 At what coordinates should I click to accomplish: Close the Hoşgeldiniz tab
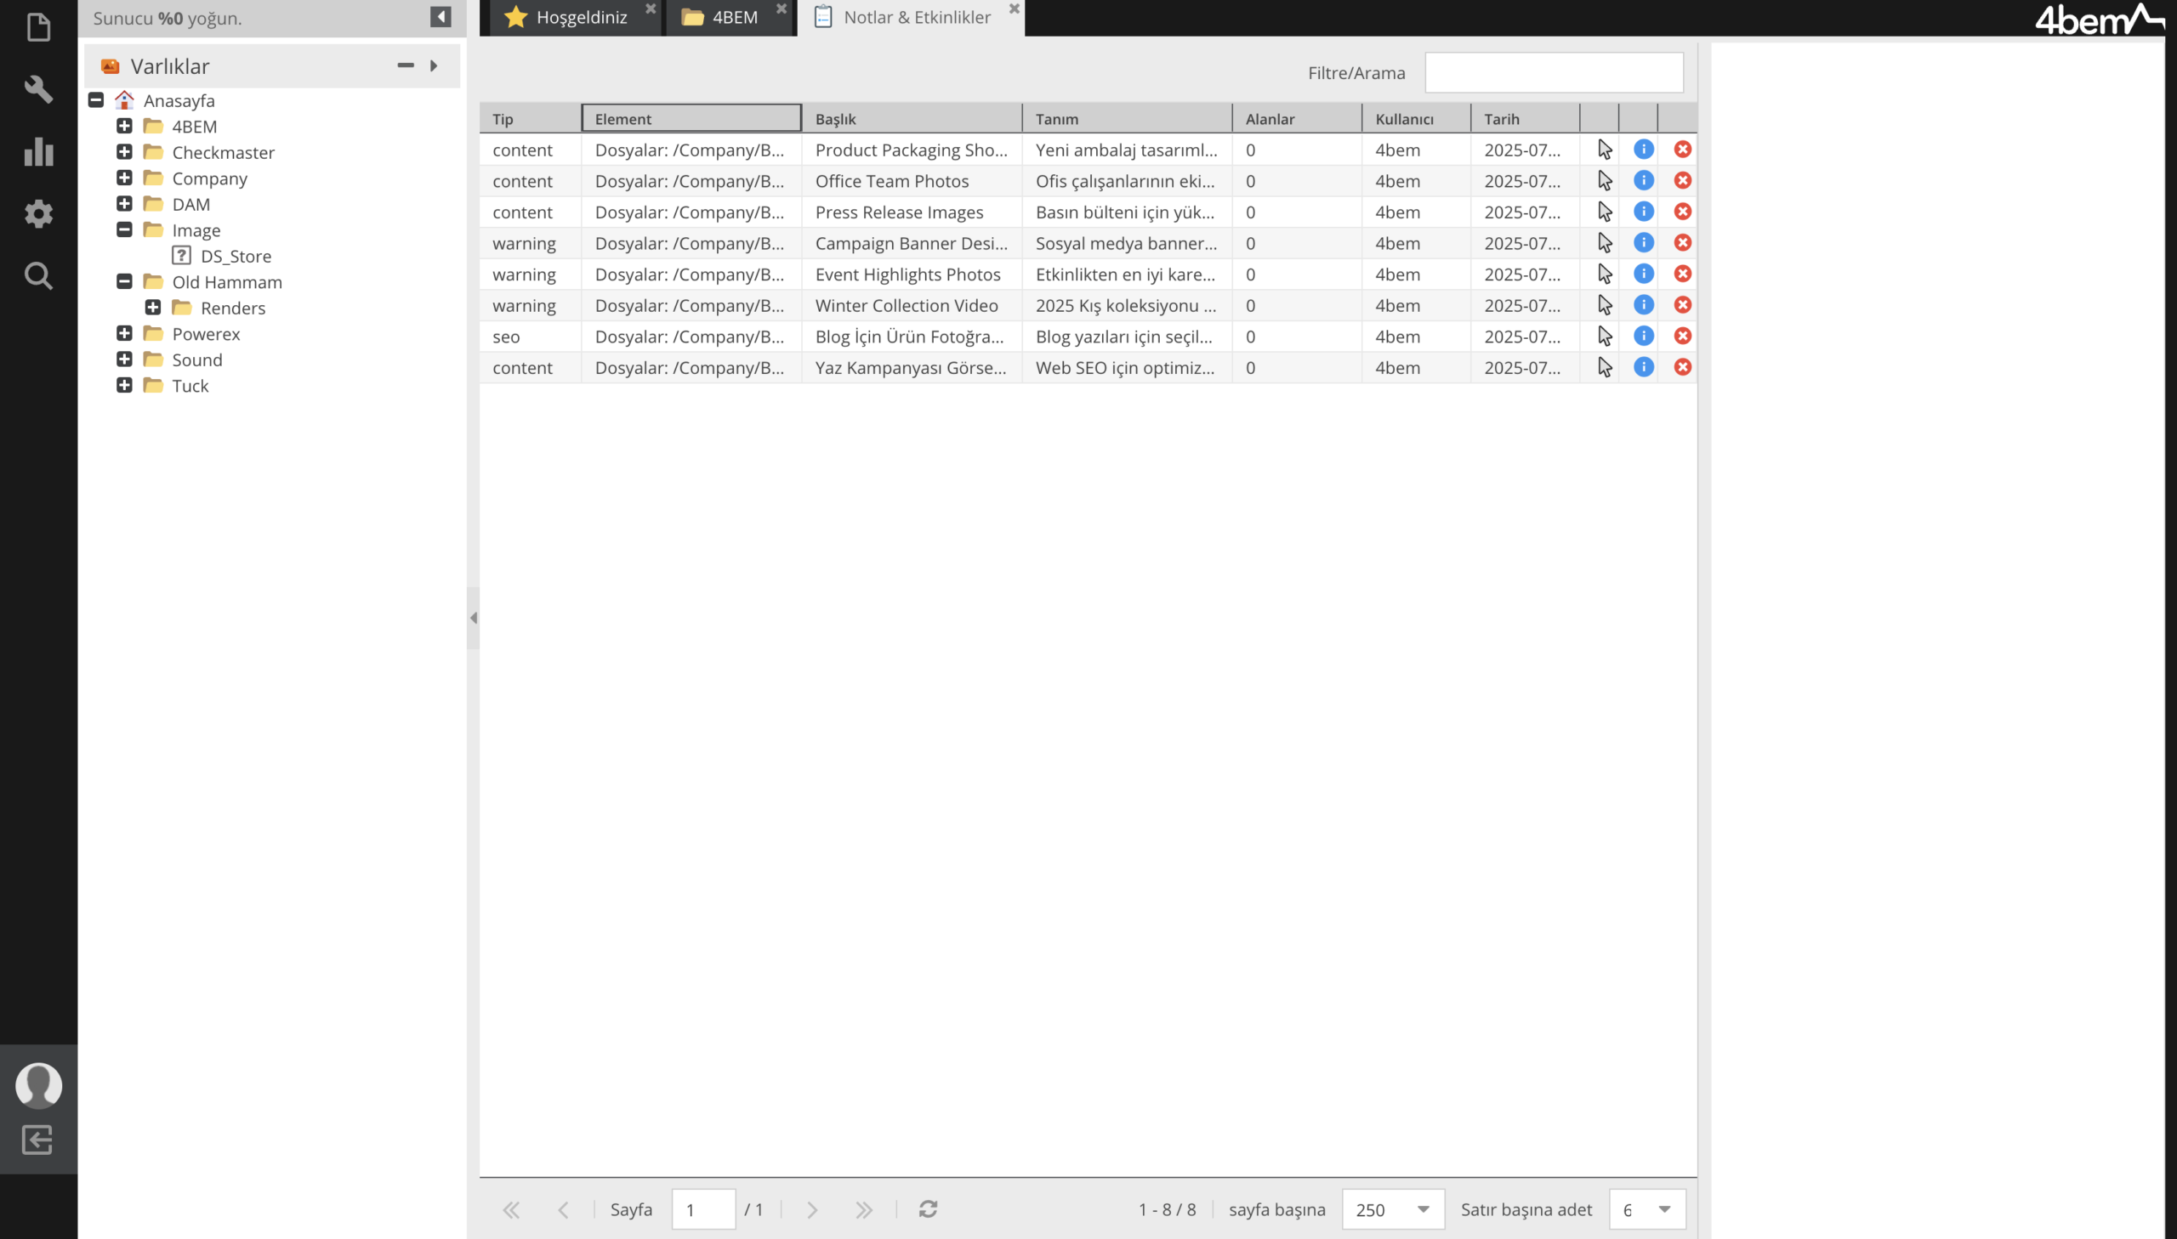click(651, 8)
